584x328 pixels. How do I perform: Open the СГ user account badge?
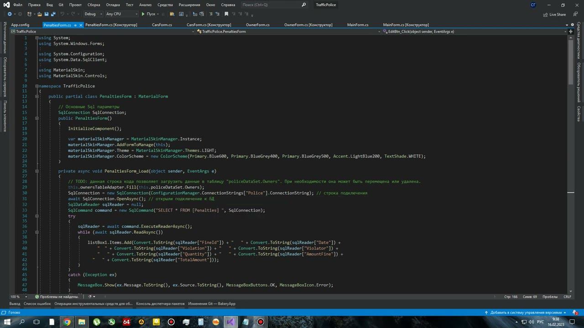pos(533,5)
